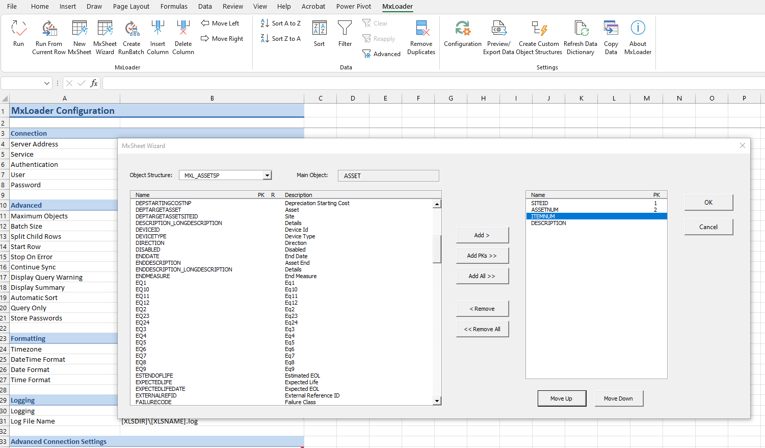Click Run From Current Row icon
The width and height of the screenshot is (765, 448).
coord(49,29)
